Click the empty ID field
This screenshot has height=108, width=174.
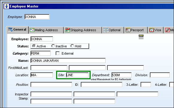coord(102,85)
